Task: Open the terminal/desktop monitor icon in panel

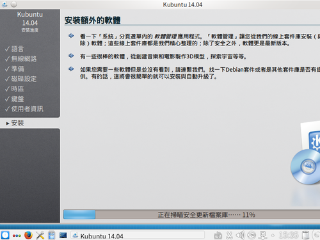Action: coord(63,236)
